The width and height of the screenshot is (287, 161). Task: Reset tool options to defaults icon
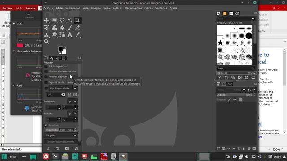76,148
